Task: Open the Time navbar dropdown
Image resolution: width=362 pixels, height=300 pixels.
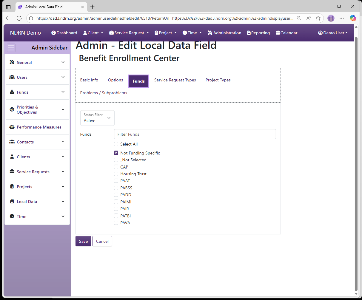Action: (x=192, y=33)
